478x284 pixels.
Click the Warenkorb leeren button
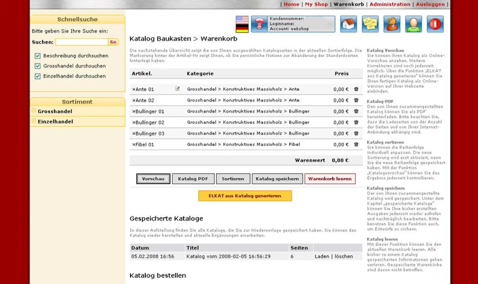(330, 178)
